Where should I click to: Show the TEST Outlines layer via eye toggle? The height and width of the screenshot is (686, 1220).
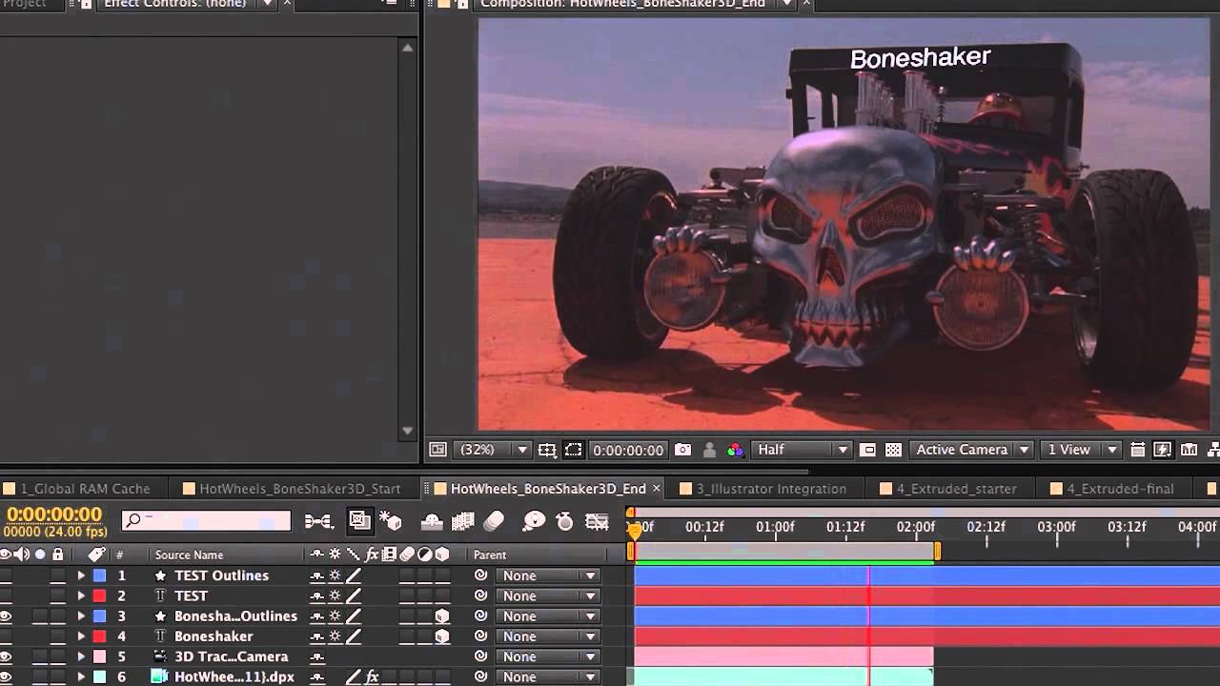pyautogui.click(x=6, y=575)
